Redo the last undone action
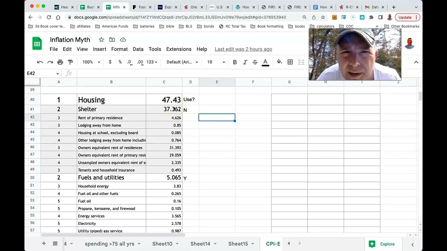 pos(50,62)
